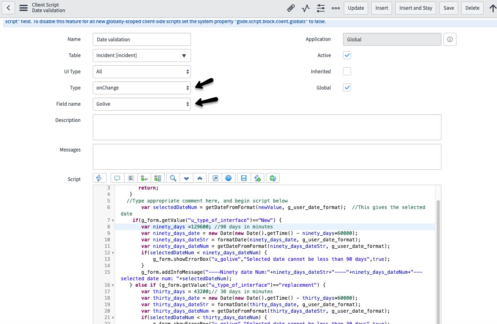
Task: Expand the Field name dropdown showing Golive
Action: (141, 104)
